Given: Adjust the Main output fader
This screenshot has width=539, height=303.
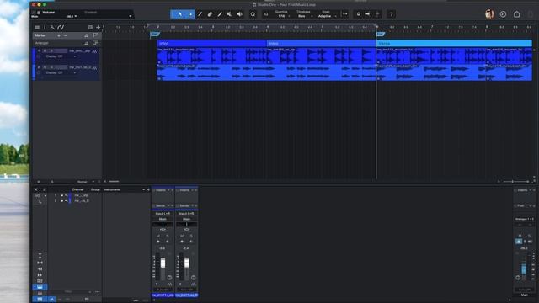Looking at the screenshot, I should [x=524, y=268].
